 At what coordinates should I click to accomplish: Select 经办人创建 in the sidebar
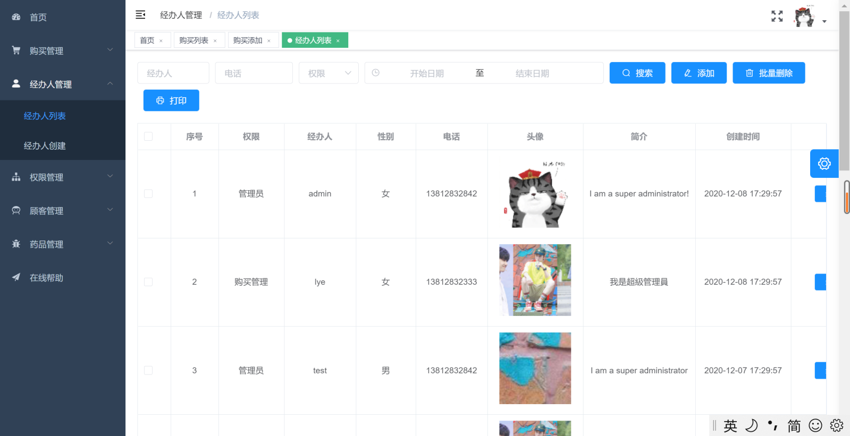click(63, 146)
